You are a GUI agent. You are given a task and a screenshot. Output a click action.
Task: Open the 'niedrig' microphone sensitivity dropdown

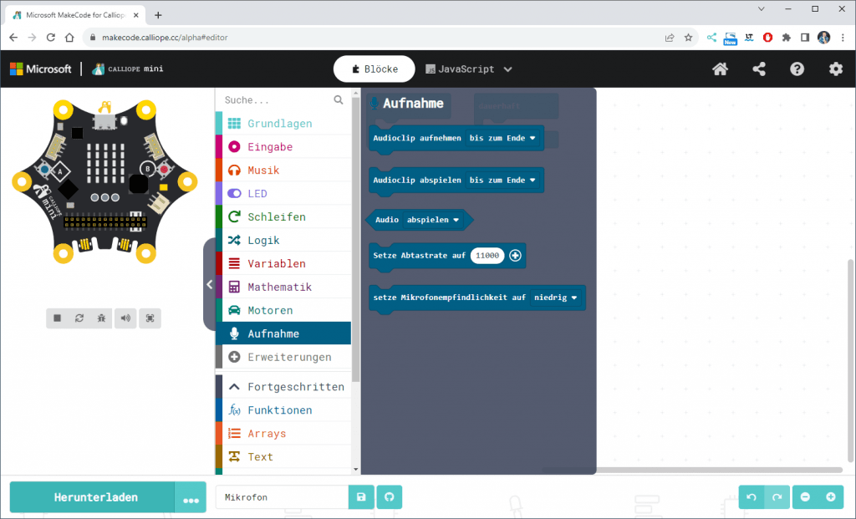click(x=556, y=298)
